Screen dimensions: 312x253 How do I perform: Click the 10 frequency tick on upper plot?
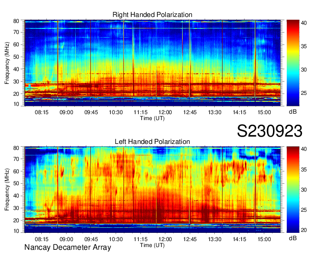(16, 104)
